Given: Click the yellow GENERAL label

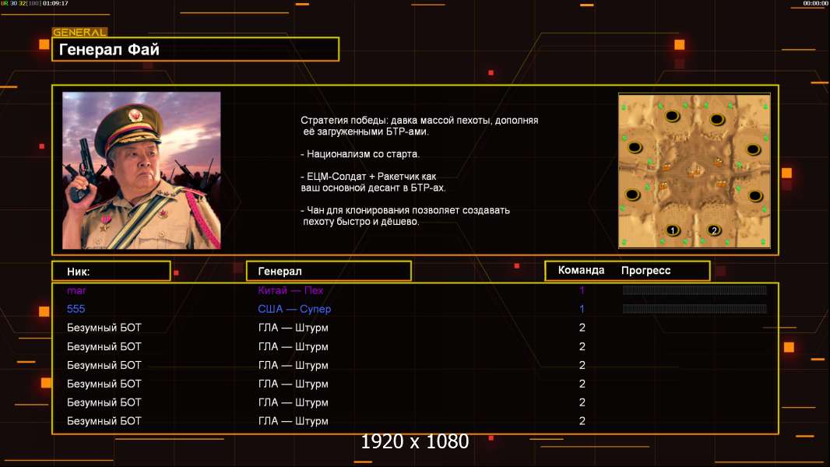Looking at the screenshot, I should point(79,32).
